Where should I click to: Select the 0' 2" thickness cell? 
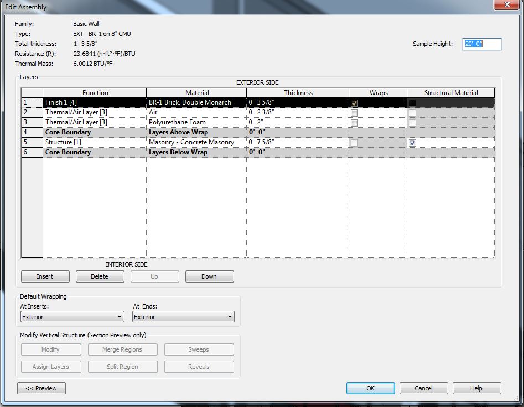(298, 122)
